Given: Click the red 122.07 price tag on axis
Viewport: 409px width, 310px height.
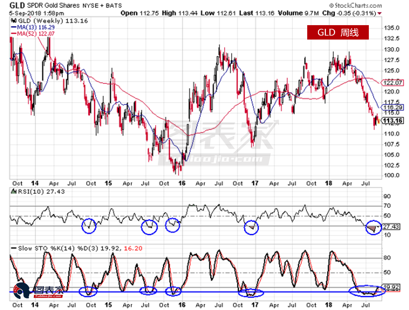Looking at the screenshot, I should click(392, 83).
